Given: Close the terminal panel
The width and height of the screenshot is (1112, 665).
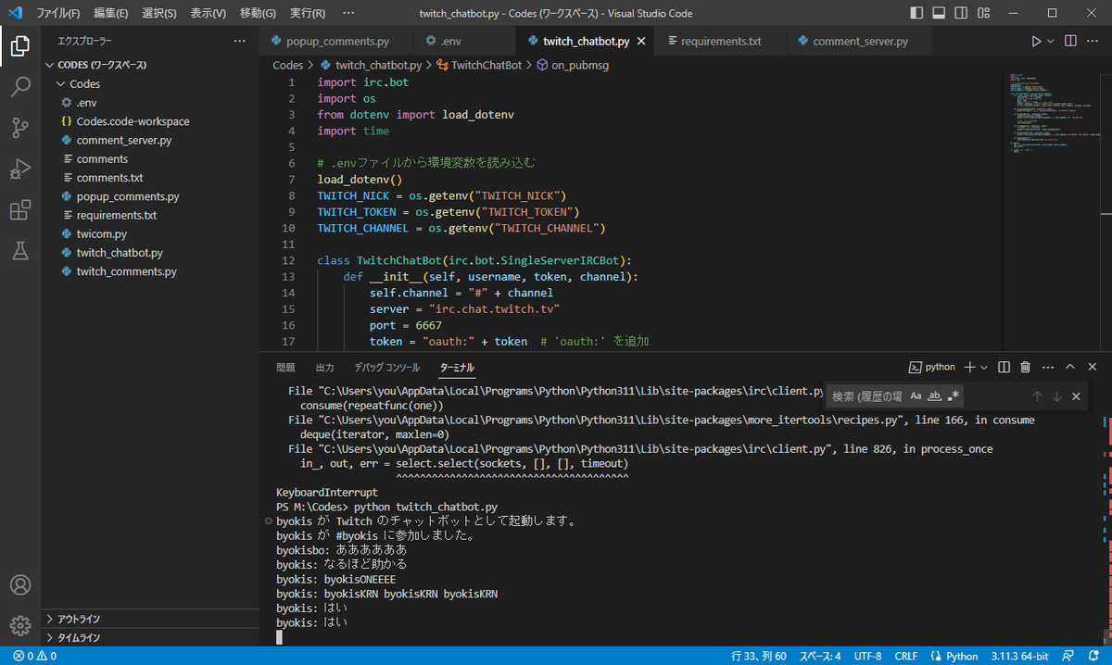Looking at the screenshot, I should click(1093, 367).
